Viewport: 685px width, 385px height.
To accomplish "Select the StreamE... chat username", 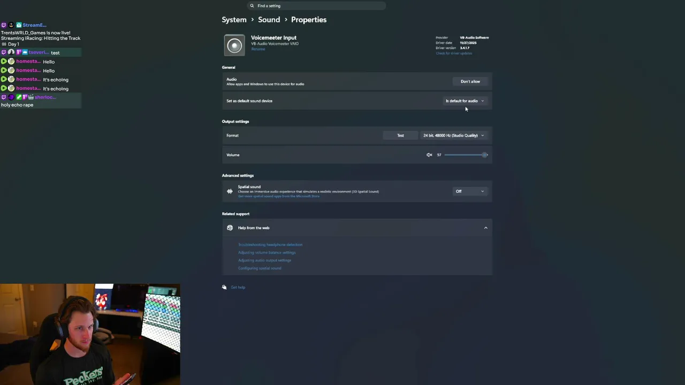I will coord(34,25).
